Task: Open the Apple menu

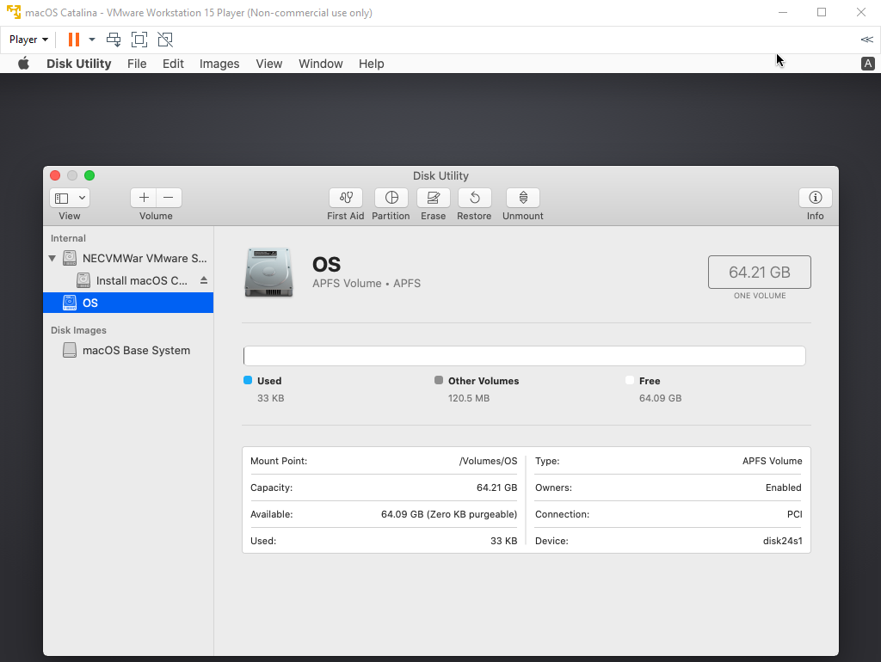Action: point(23,64)
